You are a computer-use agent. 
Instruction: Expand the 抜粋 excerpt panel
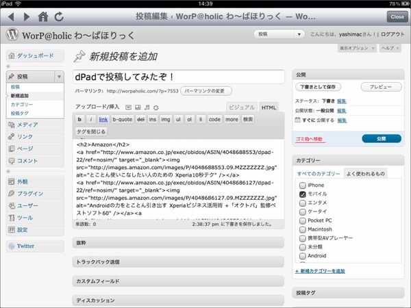(x=178, y=243)
